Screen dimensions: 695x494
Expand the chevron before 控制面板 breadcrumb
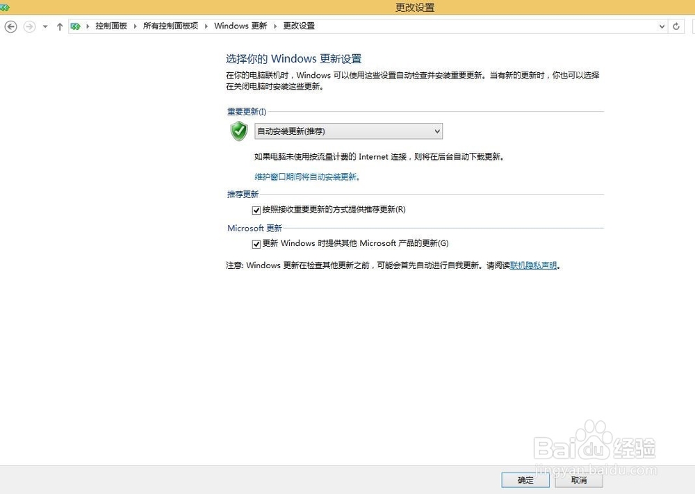point(88,26)
